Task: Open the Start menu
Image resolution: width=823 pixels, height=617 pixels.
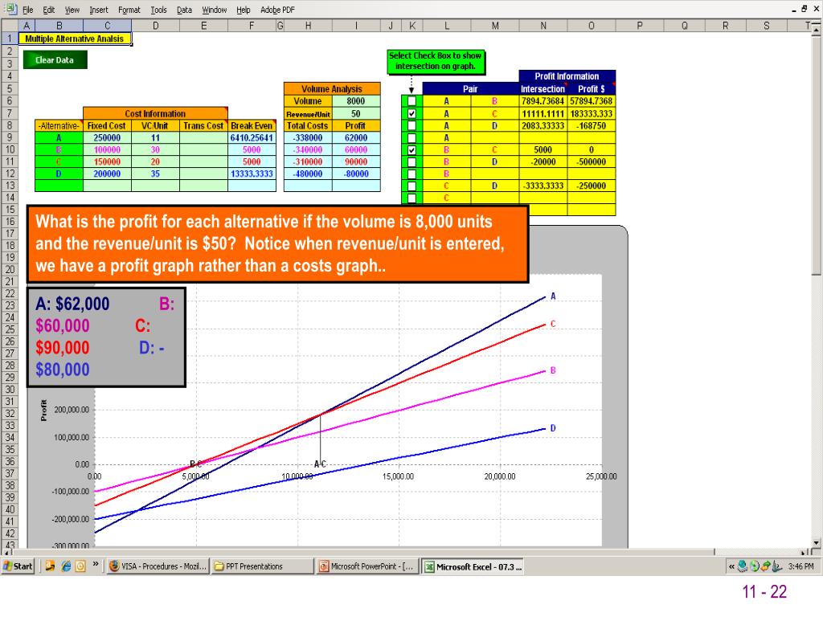Action: [x=18, y=566]
